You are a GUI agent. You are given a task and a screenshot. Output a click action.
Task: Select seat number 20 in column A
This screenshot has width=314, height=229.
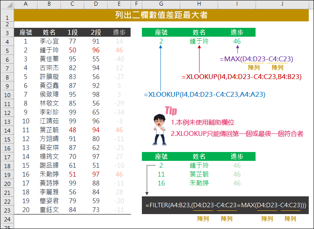coord(26,210)
